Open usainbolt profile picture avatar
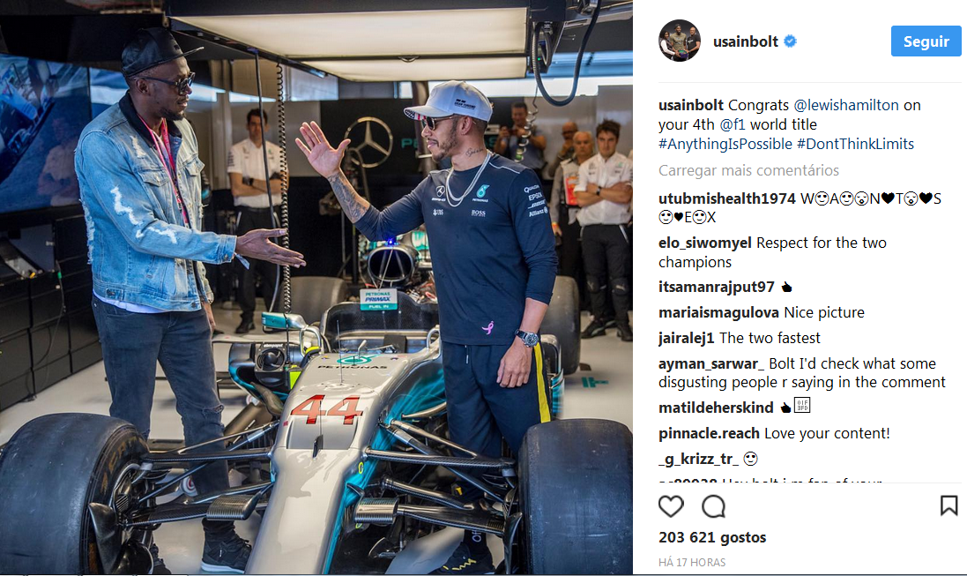This screenshot has height=576, width=967. [x=680, y=41]
